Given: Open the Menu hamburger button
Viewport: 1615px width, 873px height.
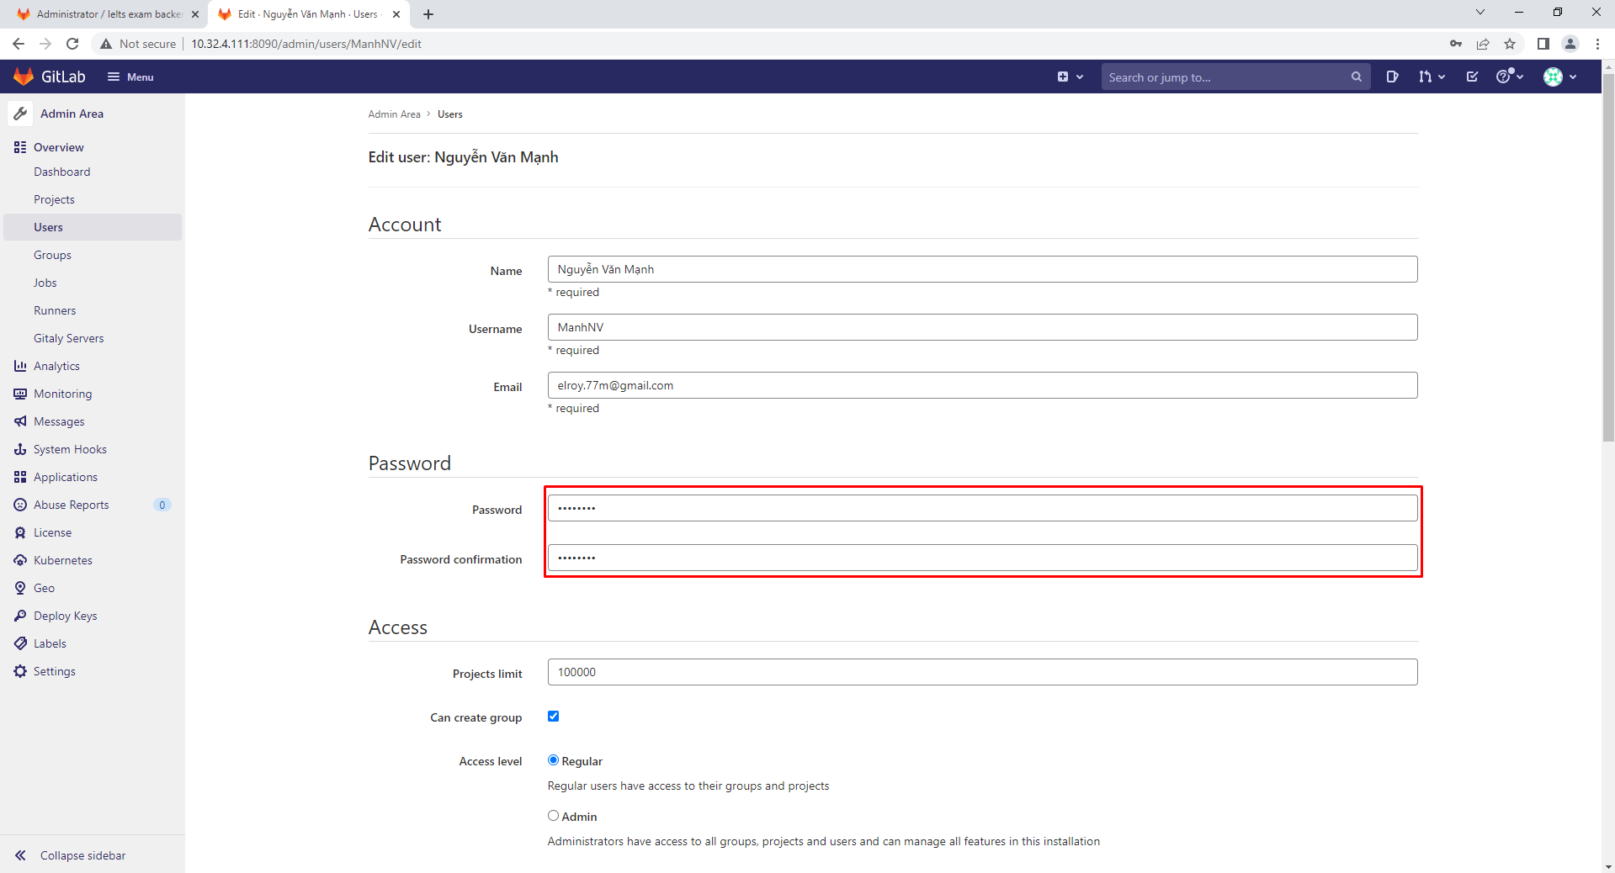Looking at the screenshot, I should tap(130, 77).
